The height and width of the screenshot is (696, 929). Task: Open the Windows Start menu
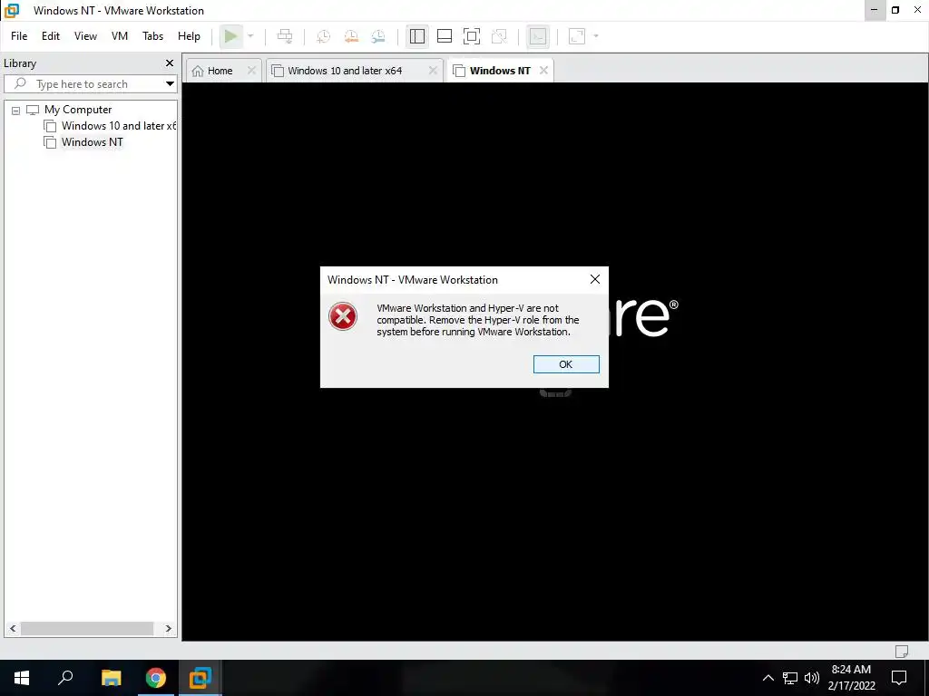(22, 678)
